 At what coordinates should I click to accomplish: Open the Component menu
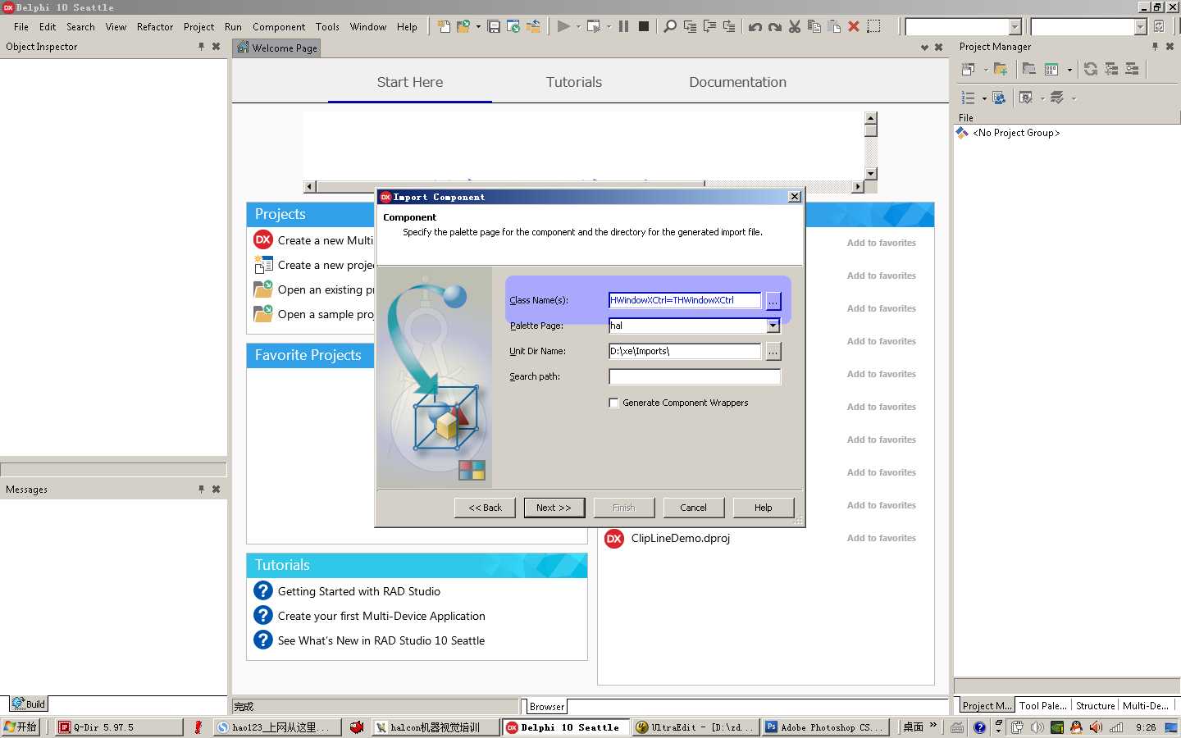pyautogui.click(x=279, y=26)
